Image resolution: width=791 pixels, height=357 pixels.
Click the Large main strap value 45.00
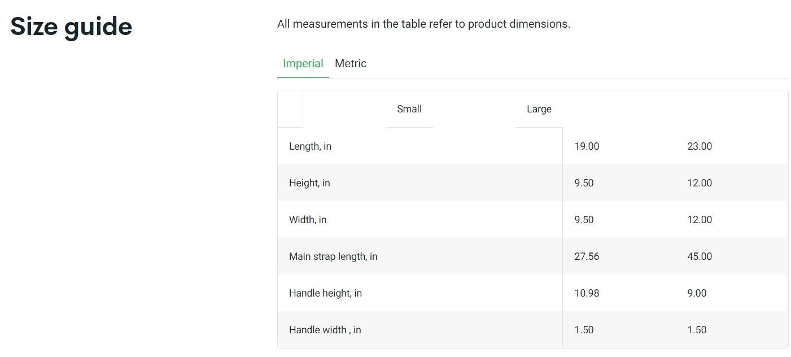coord(700,256)
